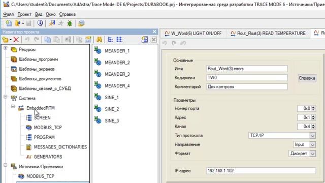325x183 pixels.
Task: Click the Комментарий field
Action: coord(247,86)
